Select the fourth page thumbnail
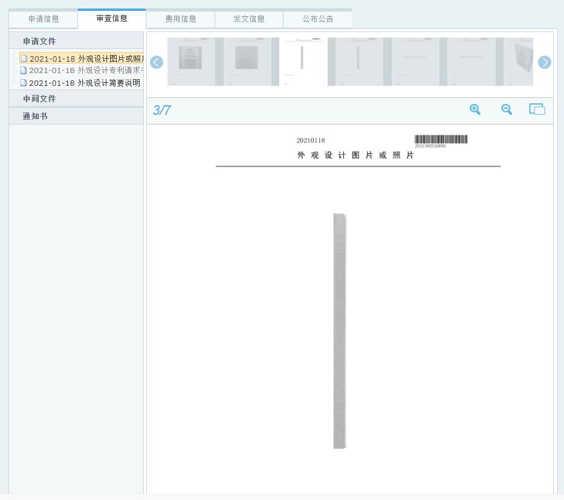 [358, 62]
